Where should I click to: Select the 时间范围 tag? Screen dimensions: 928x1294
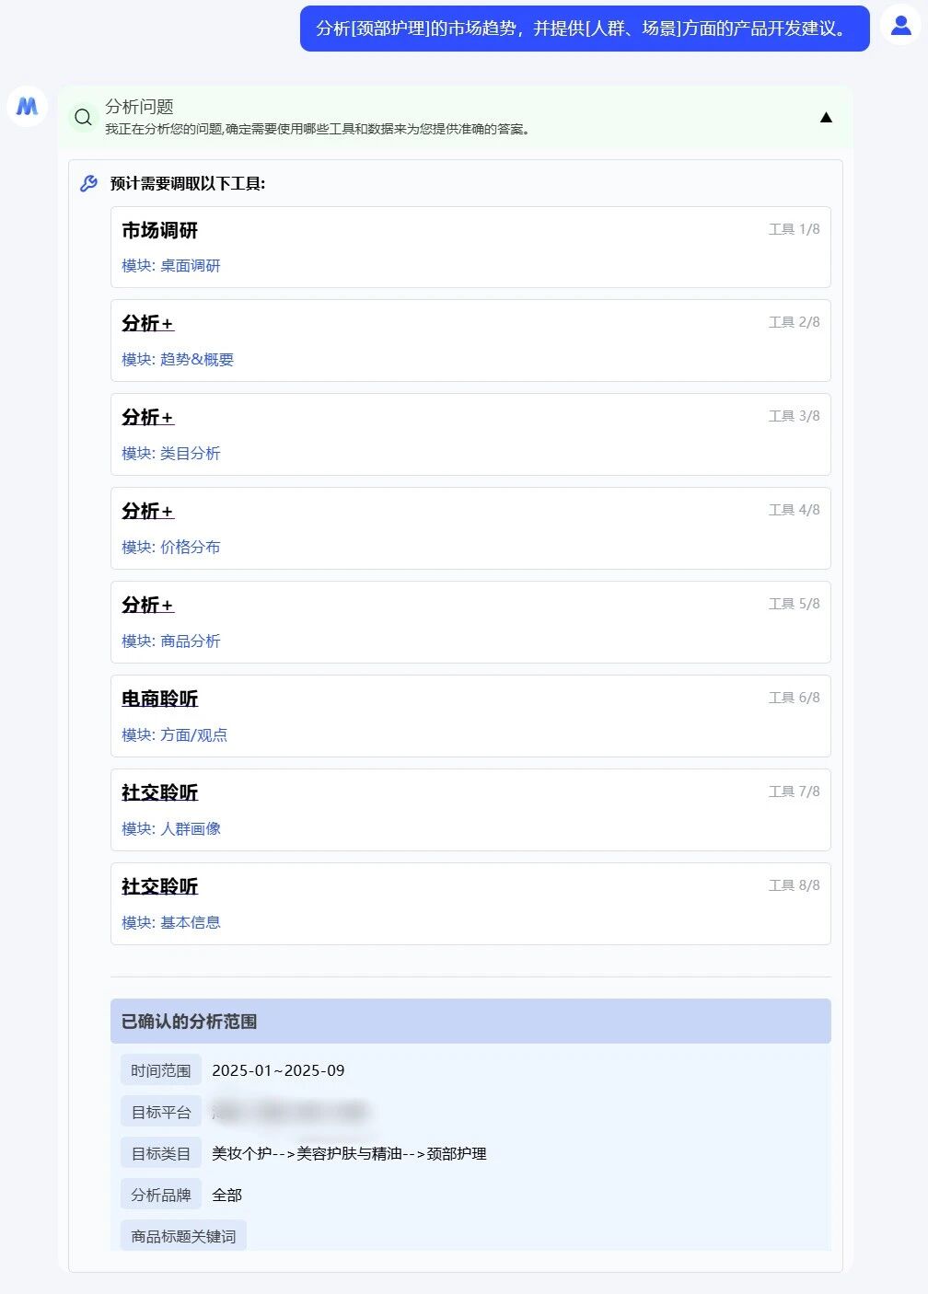click(161, 1070)
